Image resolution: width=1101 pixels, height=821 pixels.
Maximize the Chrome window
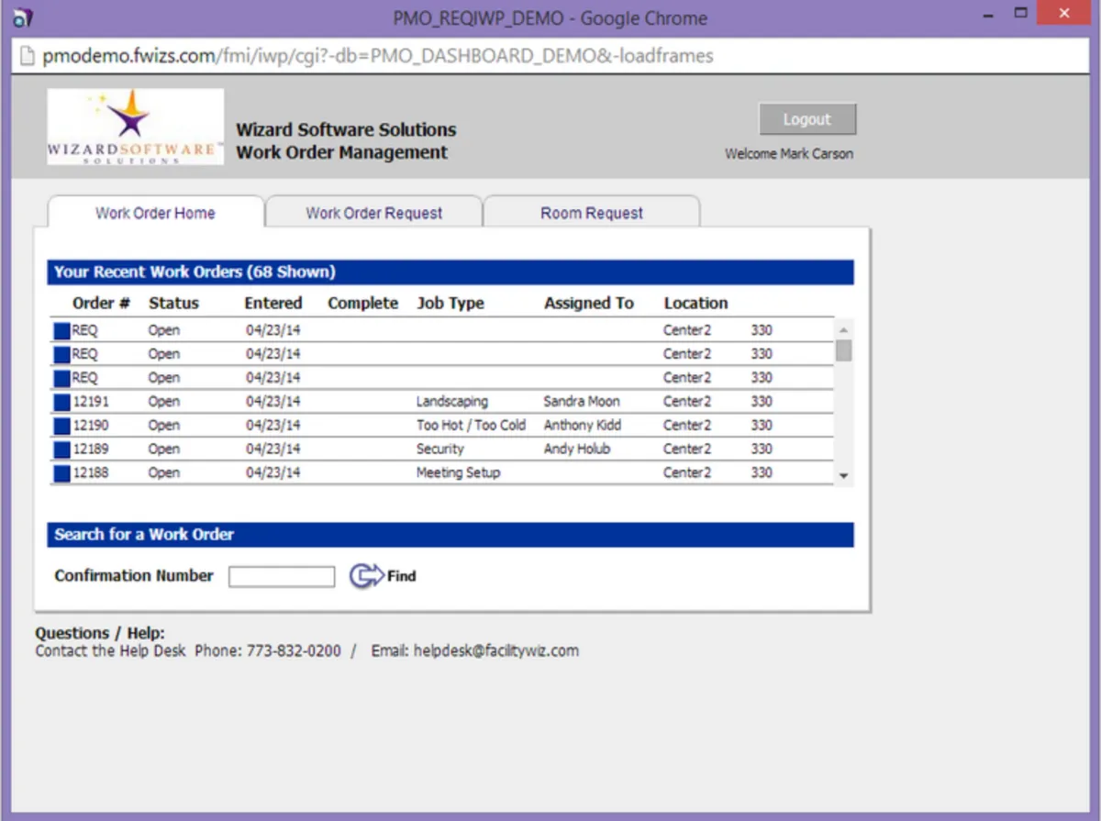click(1021, 13)
